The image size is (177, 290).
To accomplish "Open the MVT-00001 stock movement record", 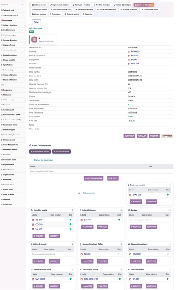I will (40, 279).
